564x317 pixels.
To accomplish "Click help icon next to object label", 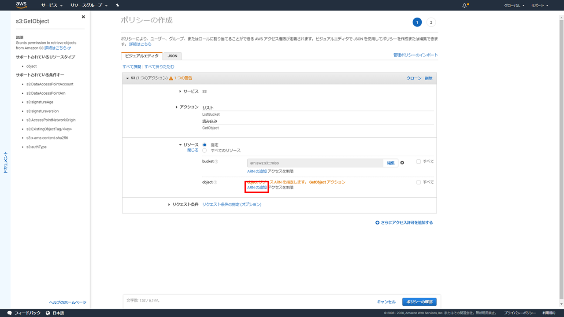I will (x=215, y=182).
